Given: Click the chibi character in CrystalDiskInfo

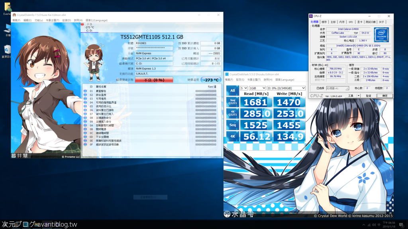Looking at the screenshot, I should coord(94,62).
